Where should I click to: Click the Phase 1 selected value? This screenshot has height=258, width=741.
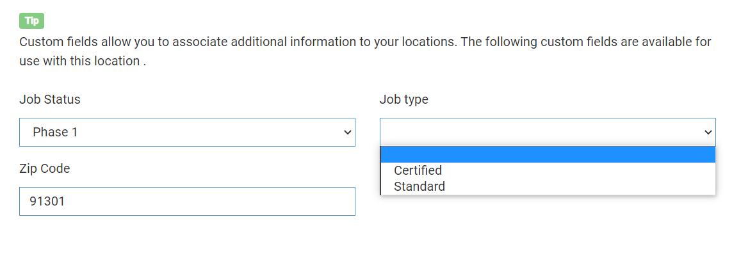tap(55, 132)
